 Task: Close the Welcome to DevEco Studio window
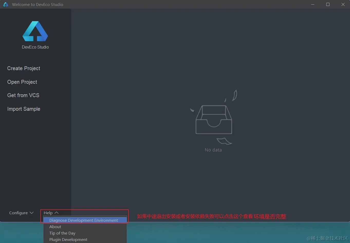(343, 4)
